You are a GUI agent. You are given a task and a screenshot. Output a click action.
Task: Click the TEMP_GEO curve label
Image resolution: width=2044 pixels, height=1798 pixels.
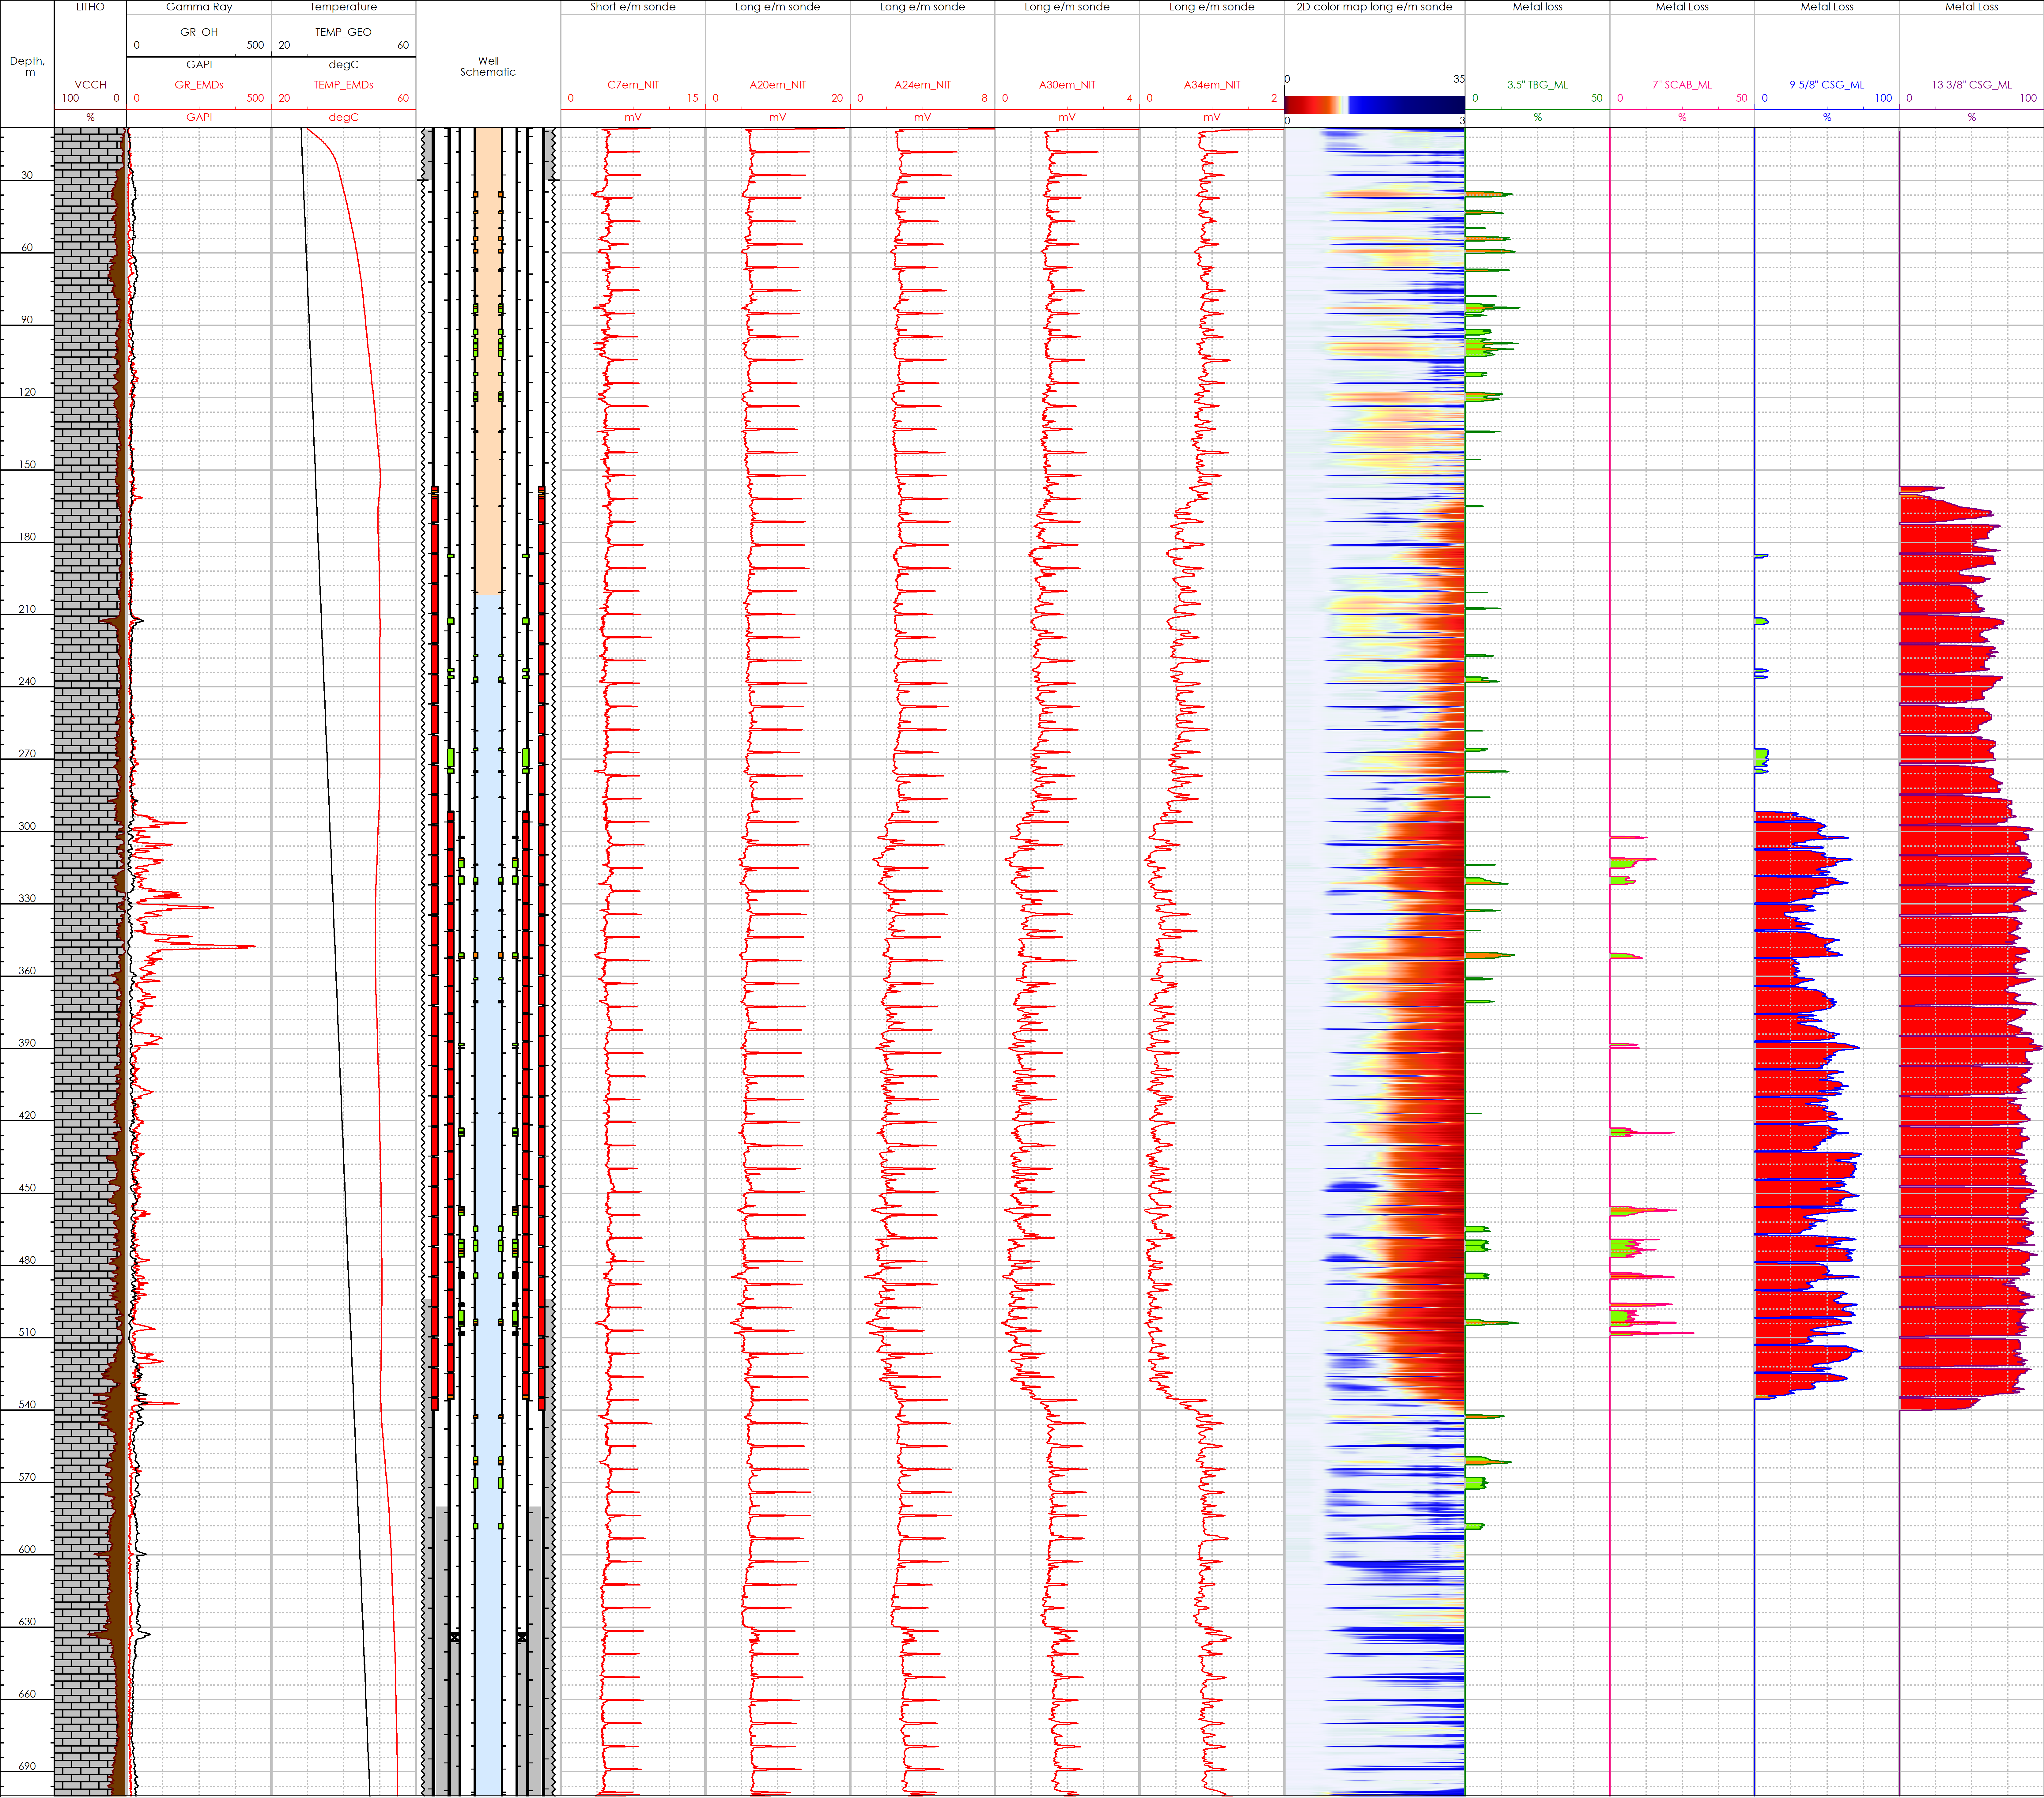click(x=343, y=32)
